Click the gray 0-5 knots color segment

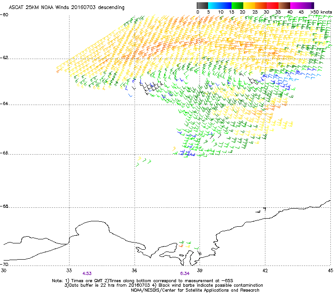pos(202,5)
